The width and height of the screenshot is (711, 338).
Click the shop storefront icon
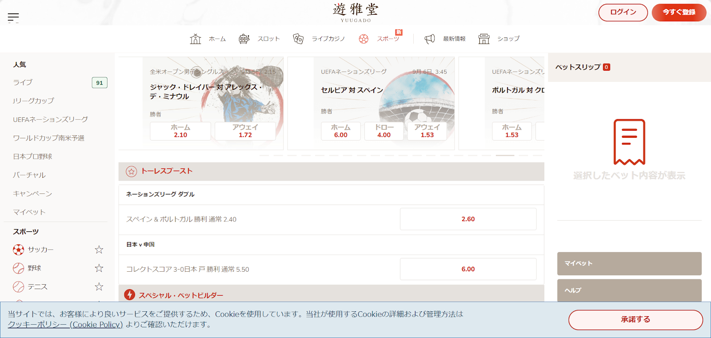[484, 39]
